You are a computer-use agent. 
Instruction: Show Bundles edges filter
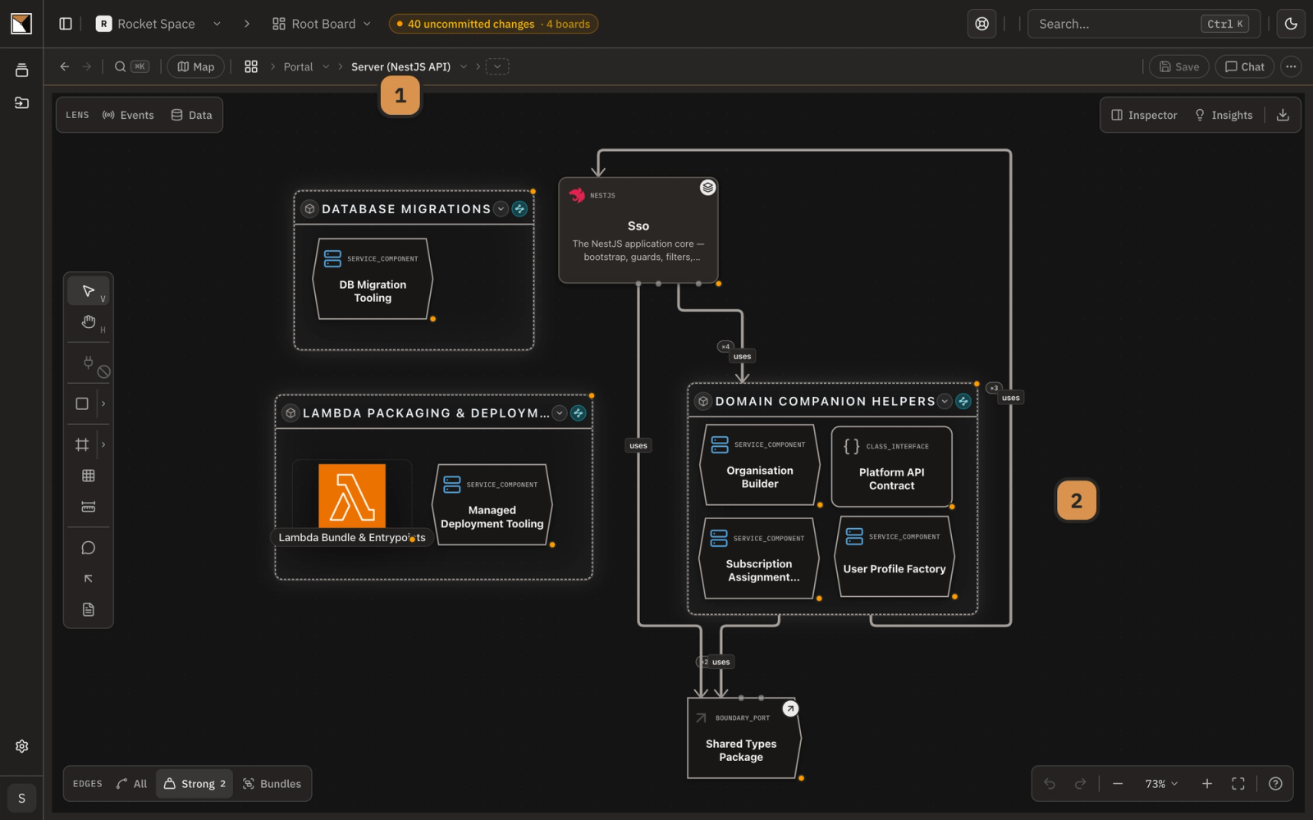coord(272,784)
